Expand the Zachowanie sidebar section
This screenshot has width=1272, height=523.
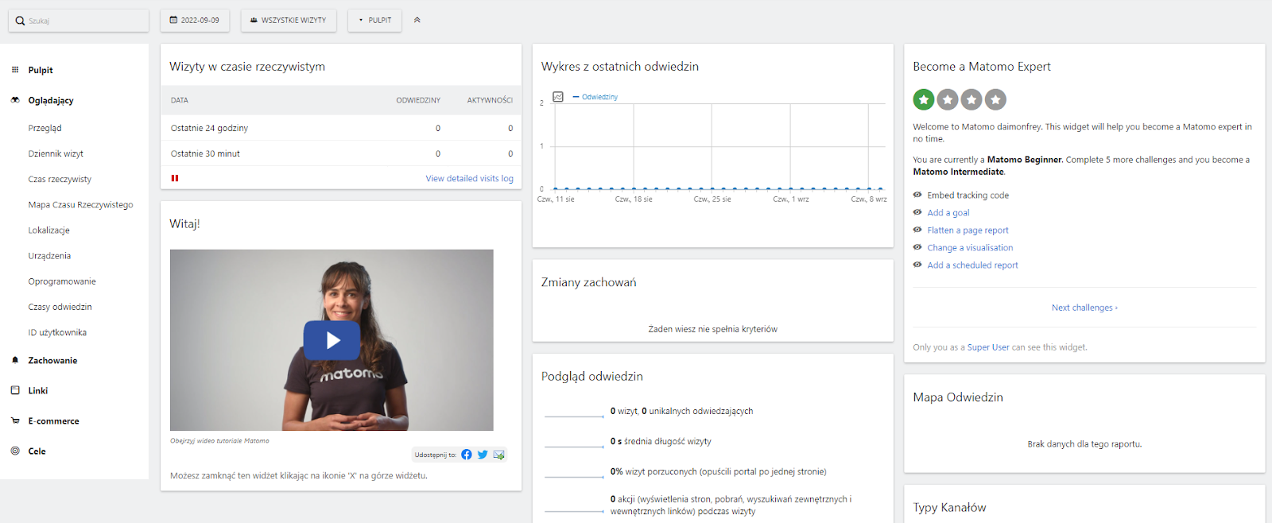click(x=52, y=360)
